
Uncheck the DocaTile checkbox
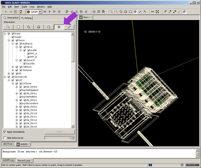pos(24,64)
